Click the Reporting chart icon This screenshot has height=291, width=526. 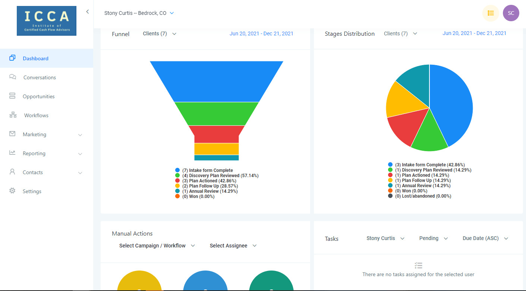coord(12,153)
